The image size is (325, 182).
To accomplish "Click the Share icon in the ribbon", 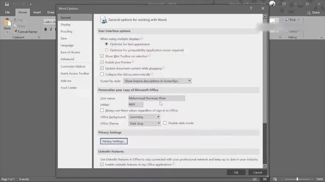I will 309,13.
